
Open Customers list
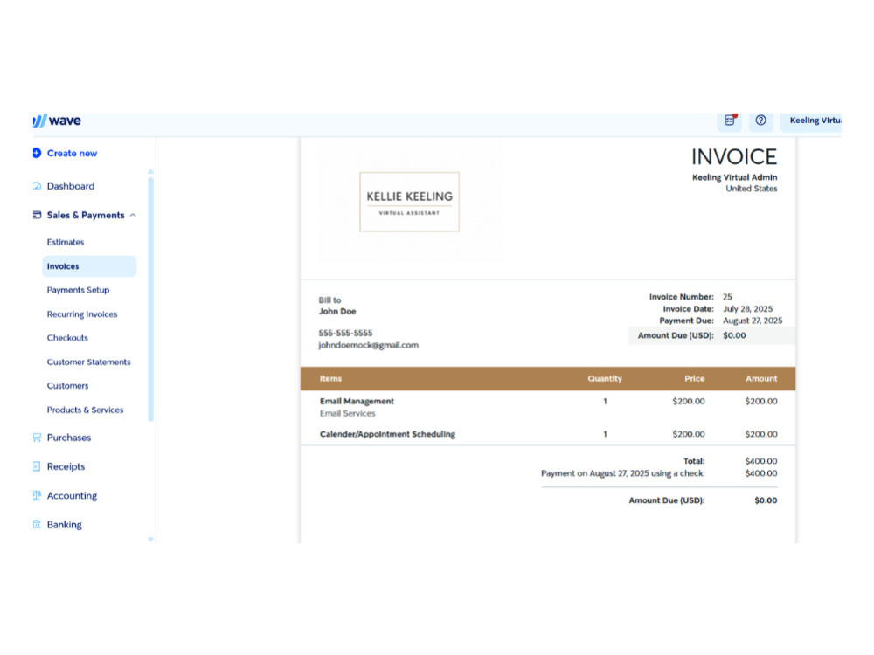coord(67,386)
